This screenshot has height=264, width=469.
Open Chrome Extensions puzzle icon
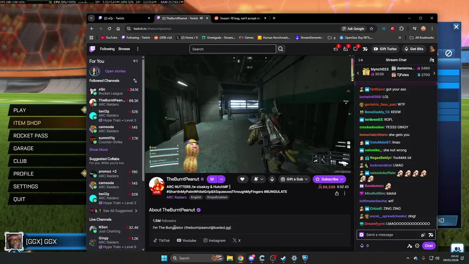[402, 29]
